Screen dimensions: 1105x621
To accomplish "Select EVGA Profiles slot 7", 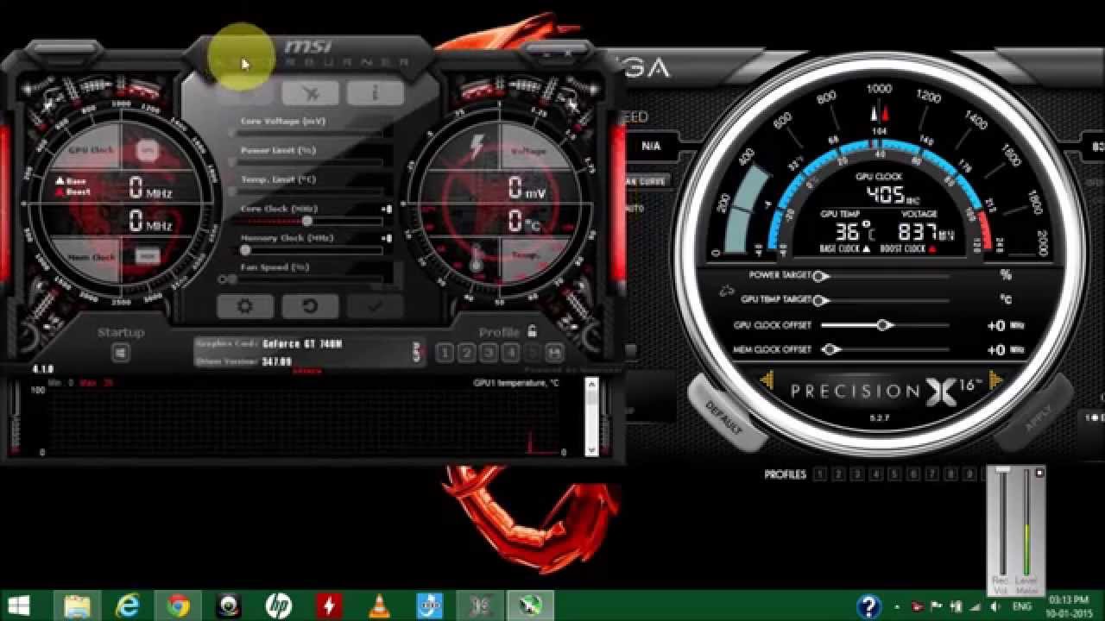I will (x=932, y=474).
